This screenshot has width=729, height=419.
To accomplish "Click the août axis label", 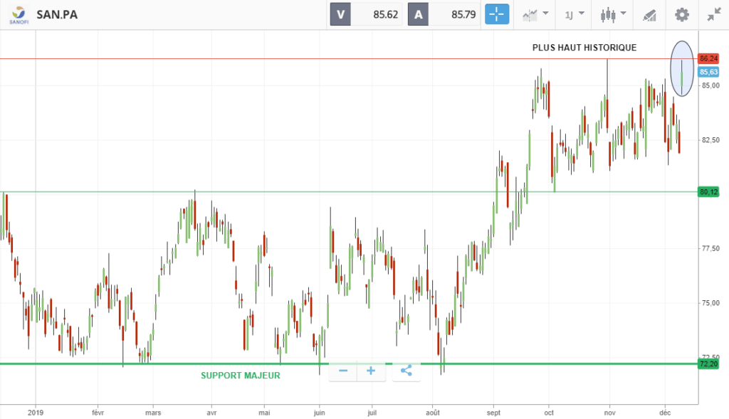I will 433,413.
